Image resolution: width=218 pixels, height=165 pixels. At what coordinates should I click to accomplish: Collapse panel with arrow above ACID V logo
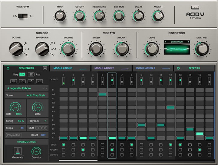click(196, 7)
